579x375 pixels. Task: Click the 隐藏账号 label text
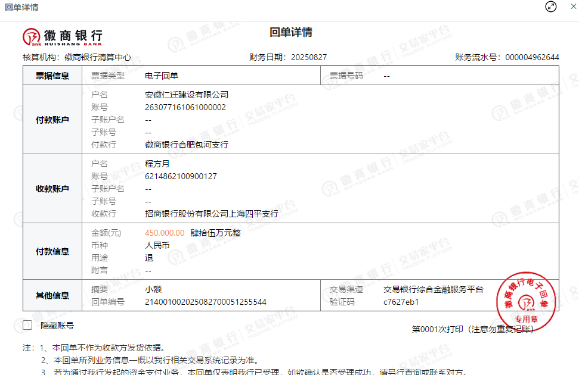click(57, 326)
